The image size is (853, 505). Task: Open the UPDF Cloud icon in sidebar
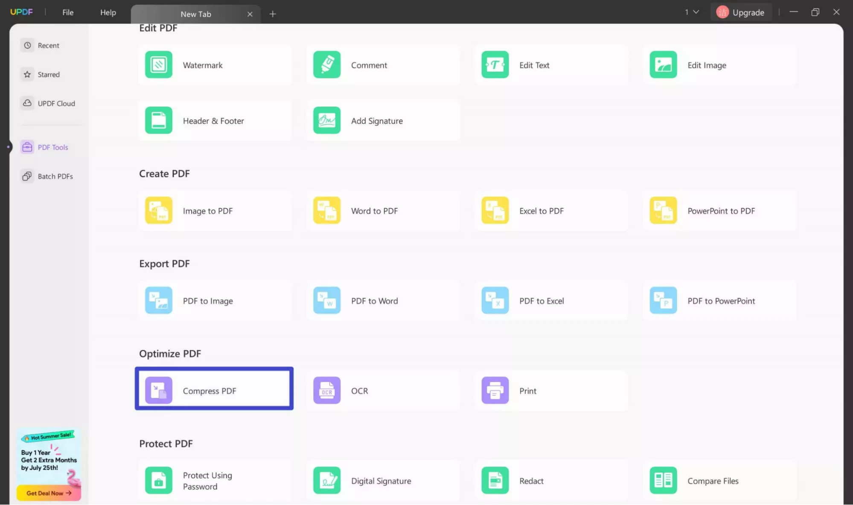tap(27, 103)
